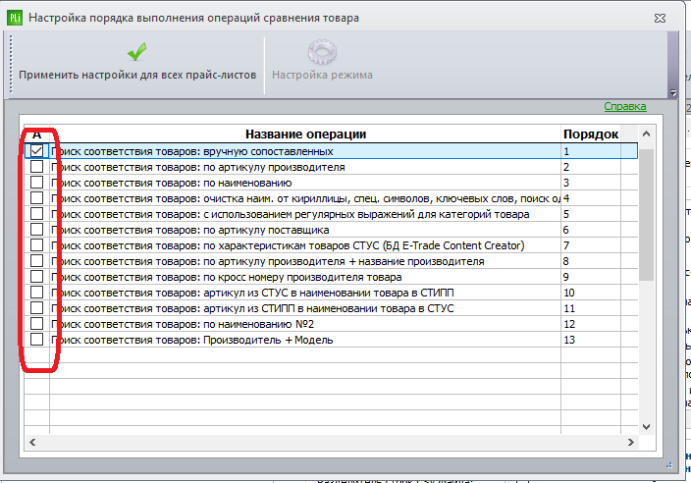Tick the 'артикул из СТИПП в наименовании' checkbox

click(36, 308)
